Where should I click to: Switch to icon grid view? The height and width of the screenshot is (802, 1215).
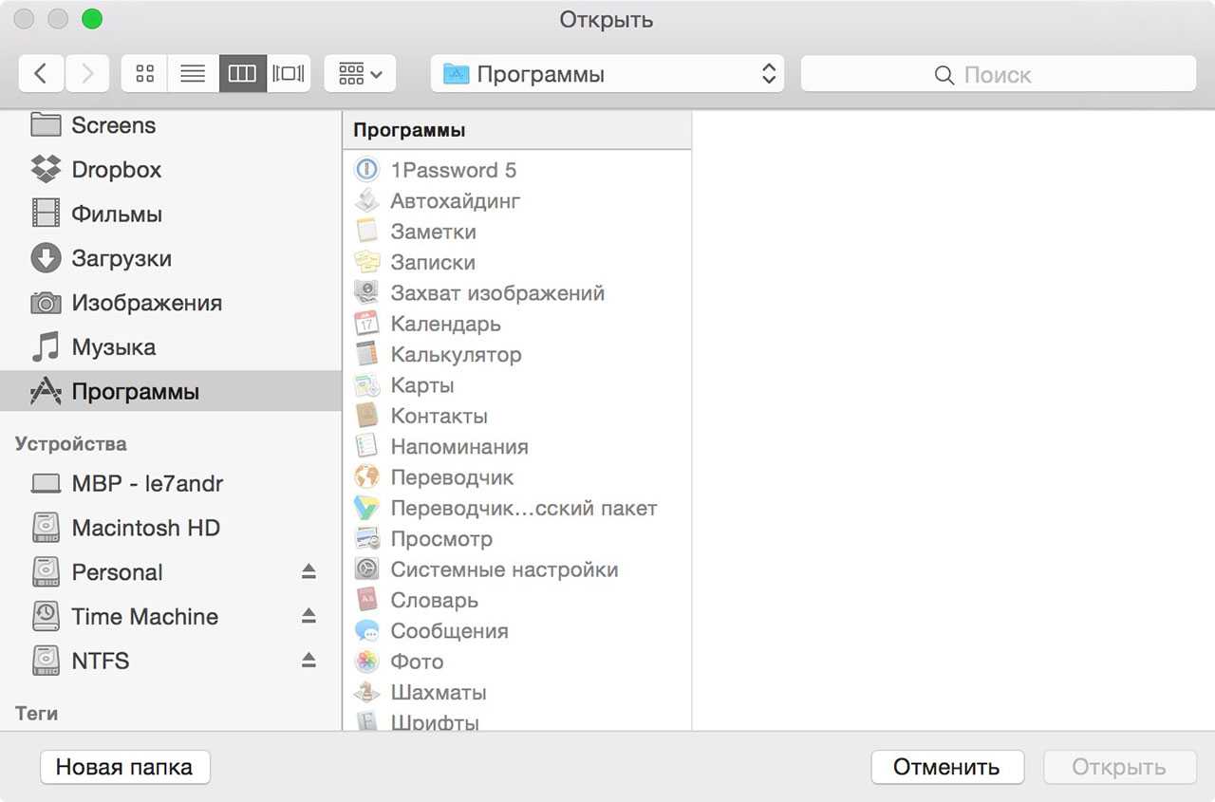(144, 74)
